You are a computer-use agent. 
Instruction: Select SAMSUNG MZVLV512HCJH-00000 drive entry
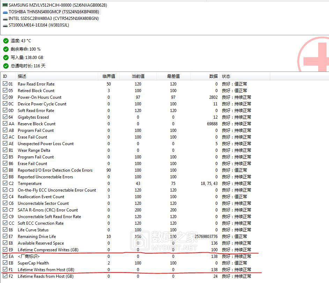[58, 5]
